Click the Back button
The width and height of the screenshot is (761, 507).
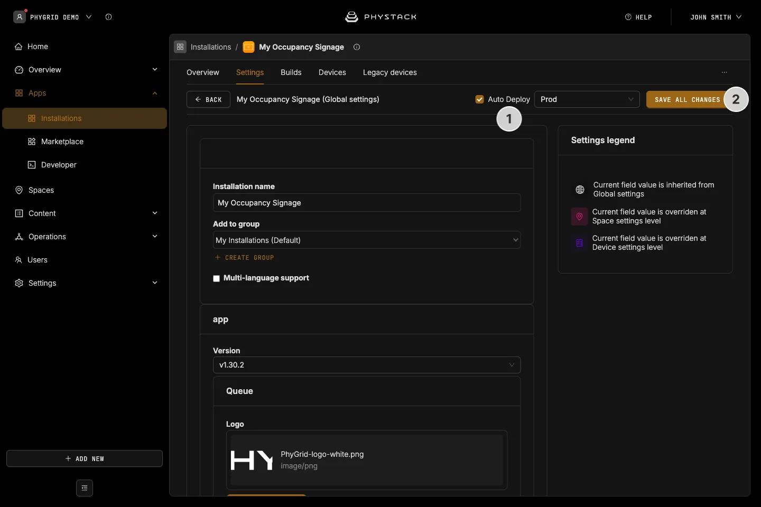(208, 99)
